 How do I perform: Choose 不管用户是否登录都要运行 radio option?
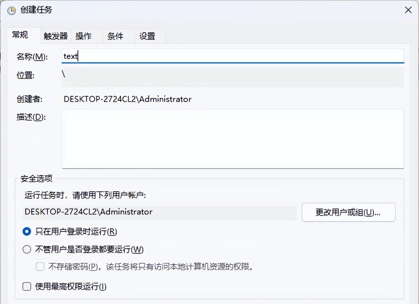point(27,249)
